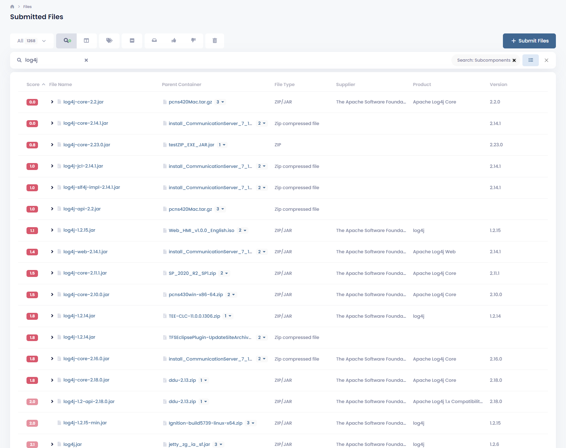Remove the Search: Subcomponents filter chip
This screenshot has width=566, height=448.
(x=514, y=60)
